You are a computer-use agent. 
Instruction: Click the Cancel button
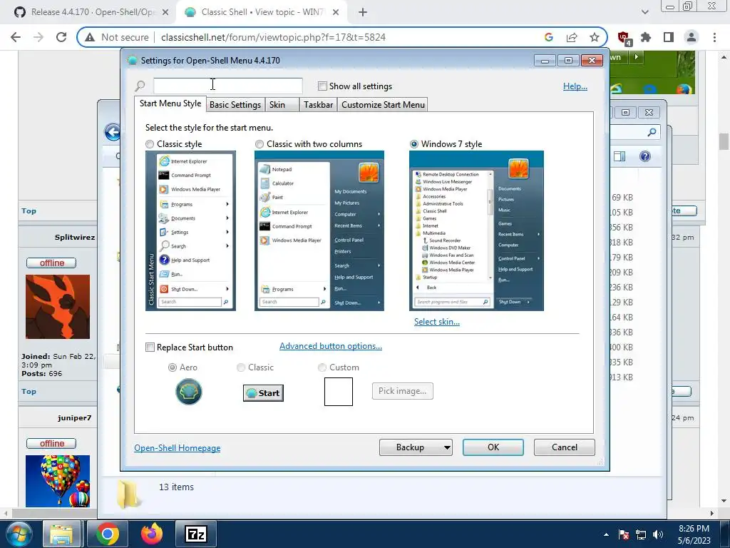point(565,447)
